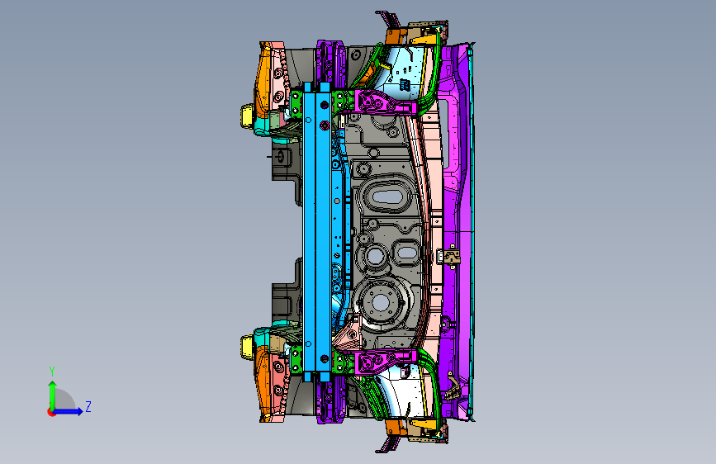This screenshot has width=716, height=464.
Task: Select the long blue cross beam
Action: (317, 232)
